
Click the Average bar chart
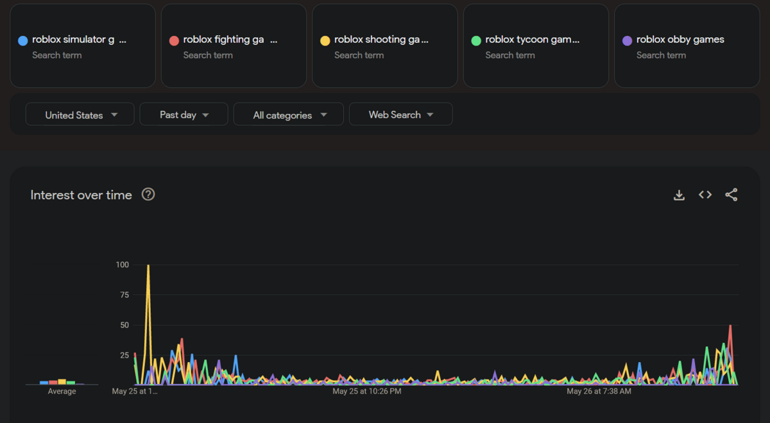click(62, 381)
